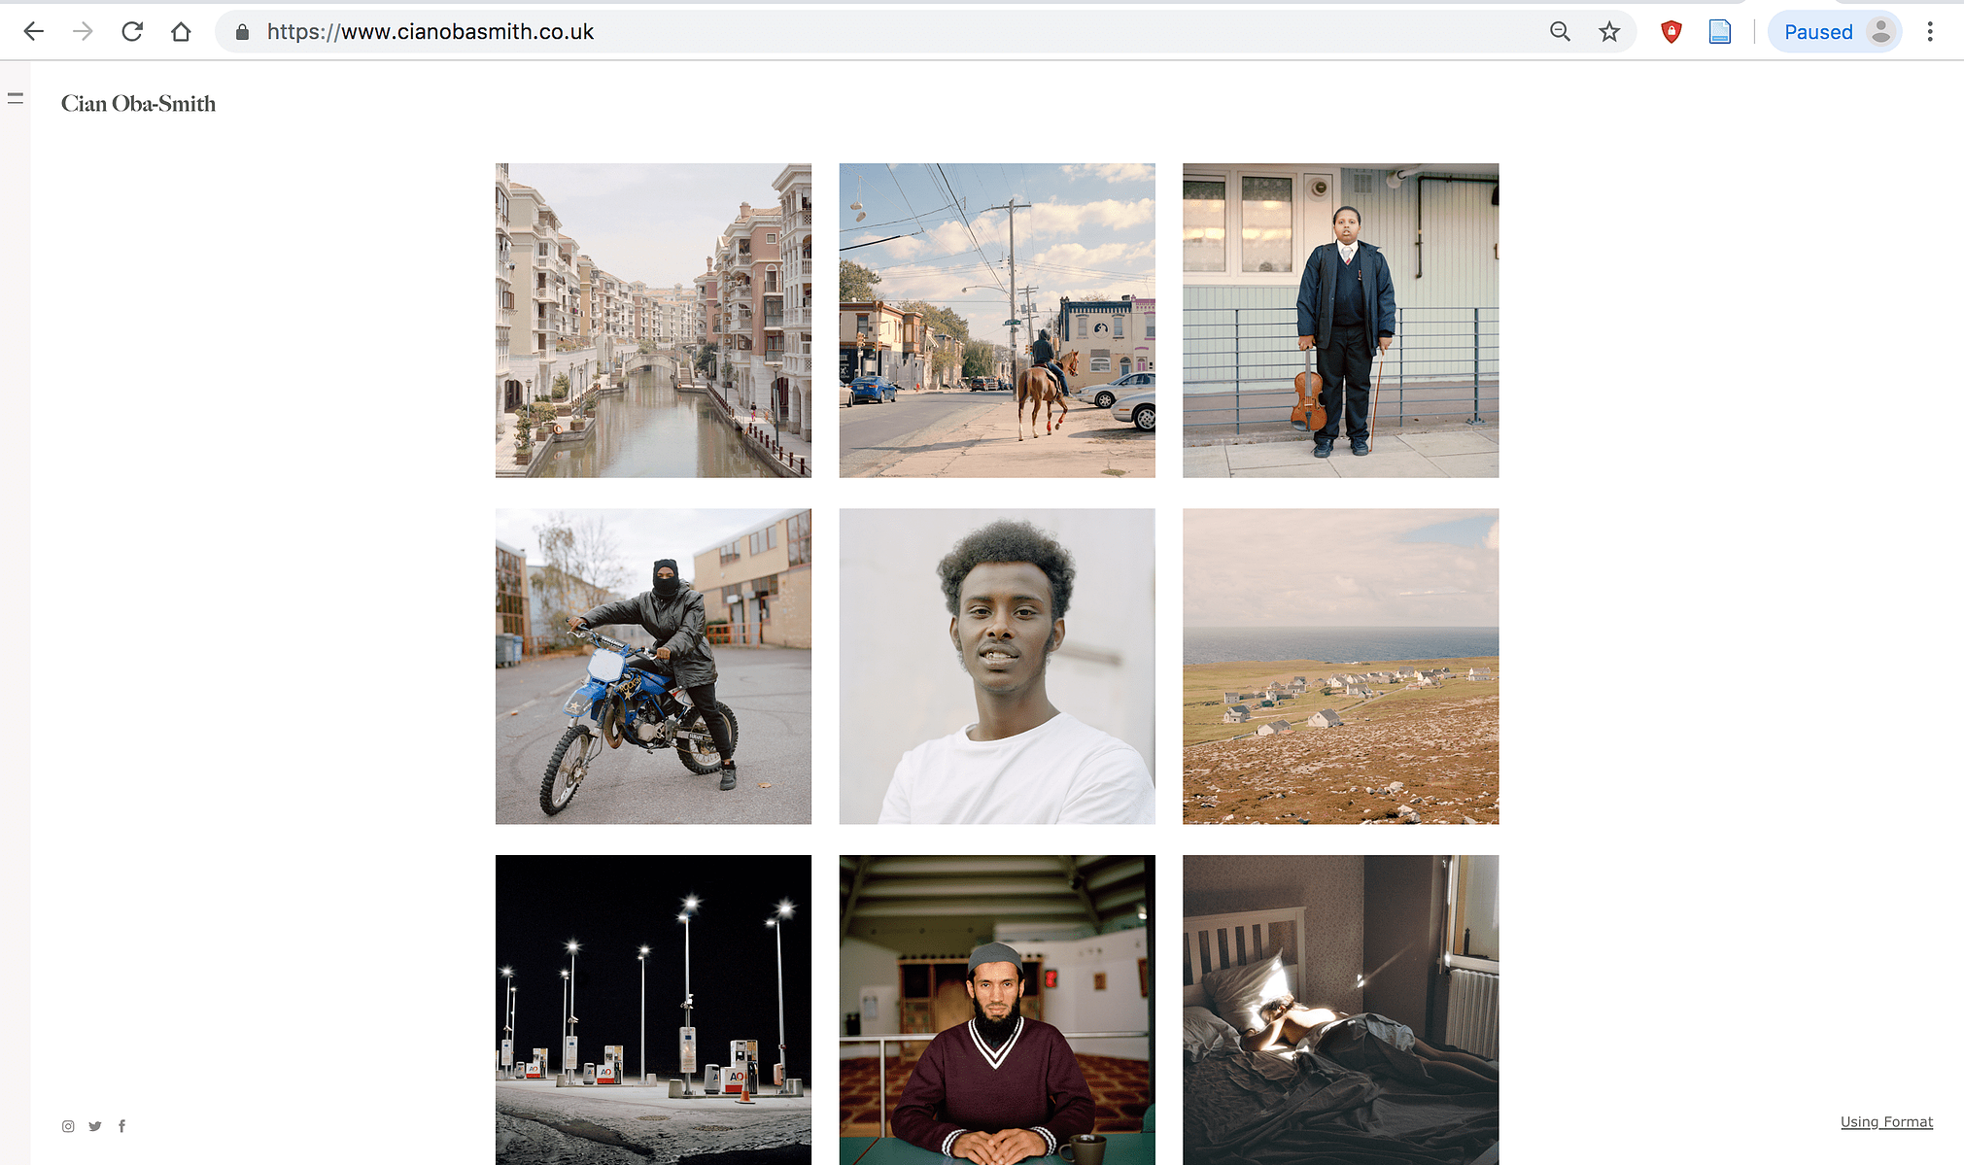Go to the browser home page
The image size is (1964, 1165).
click(181, 32)
